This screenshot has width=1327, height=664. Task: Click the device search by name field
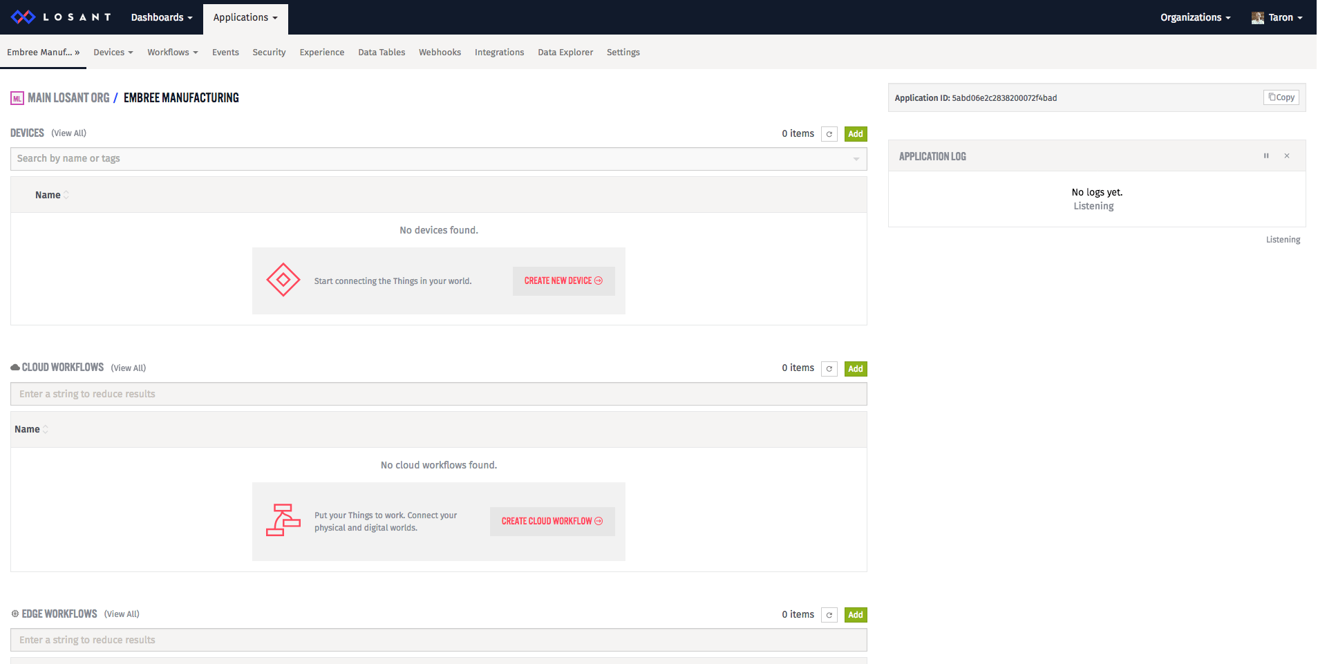point(439,159)
